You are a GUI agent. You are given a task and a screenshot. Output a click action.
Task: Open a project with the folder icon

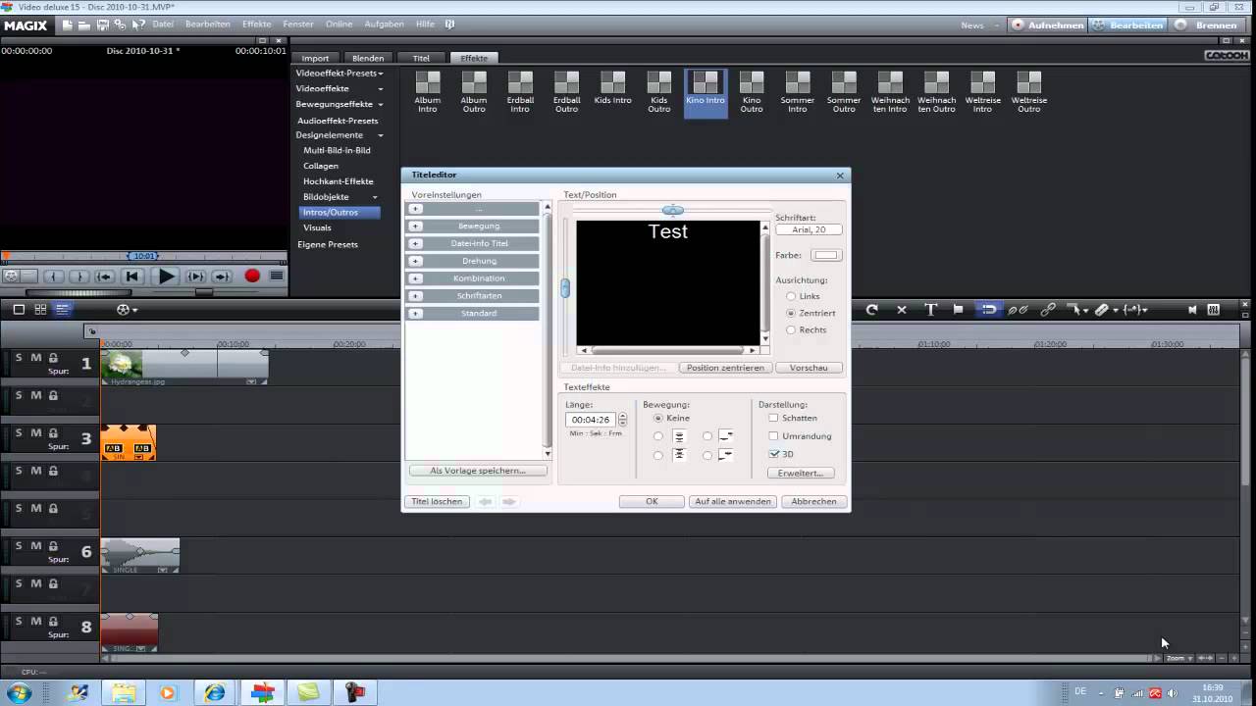(84, 25)
